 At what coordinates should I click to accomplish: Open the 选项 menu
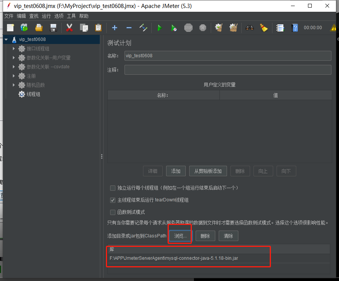click(x=59, y=16)
